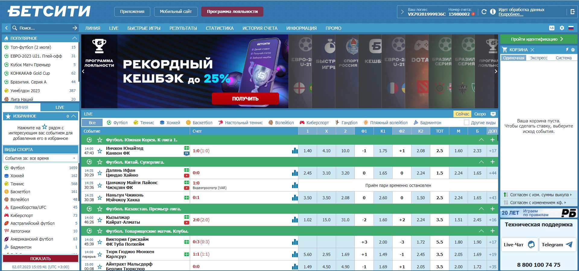Open the "События за: все время" dropdown

[x=40, y=158]
